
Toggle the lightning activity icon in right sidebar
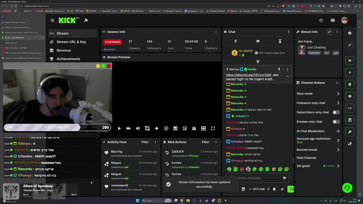coord(350,72)
